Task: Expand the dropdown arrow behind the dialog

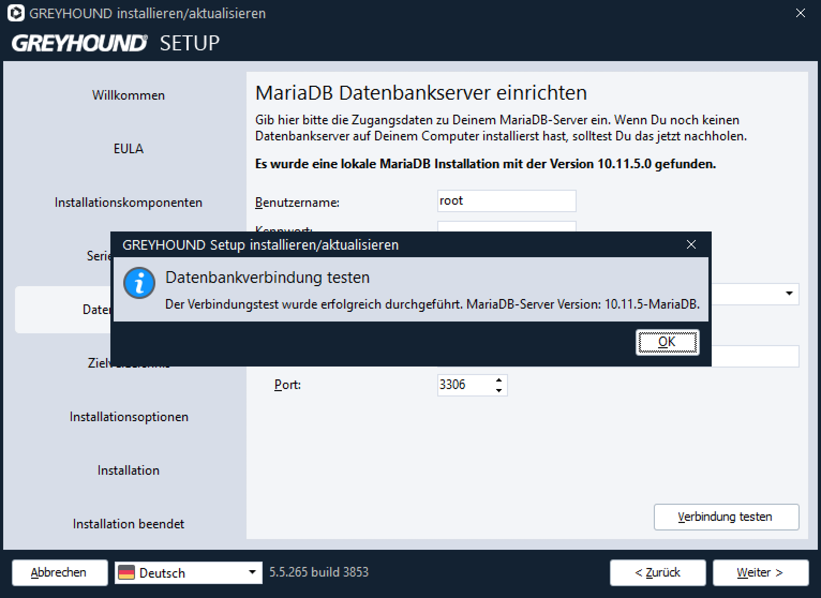Action: pos(789,294)
